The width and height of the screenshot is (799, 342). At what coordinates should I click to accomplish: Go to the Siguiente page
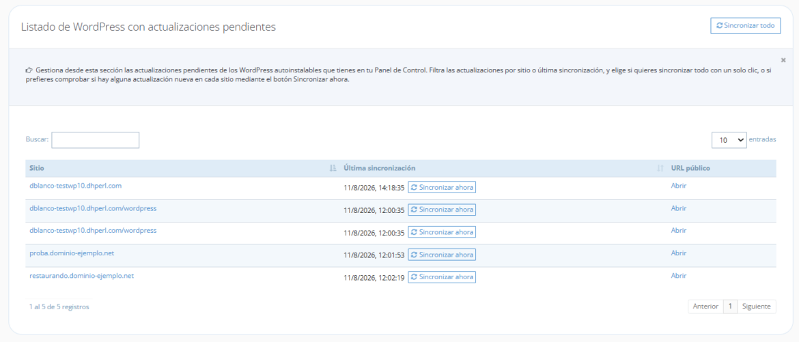[757, 307]
